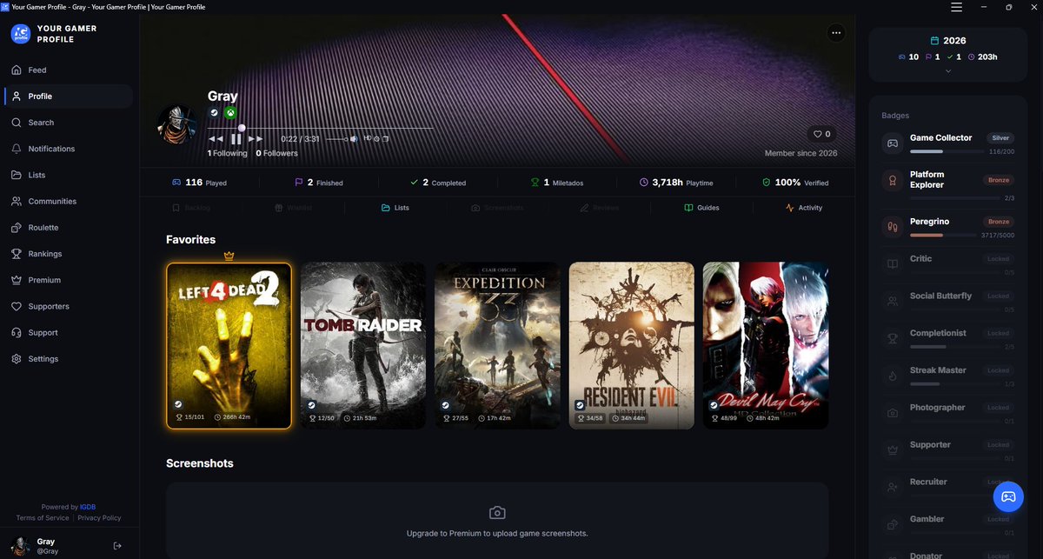This screenshot has height=559, width=1043.
Task: Click the calendar icon beside 2026
Action: tap(934, 41)
